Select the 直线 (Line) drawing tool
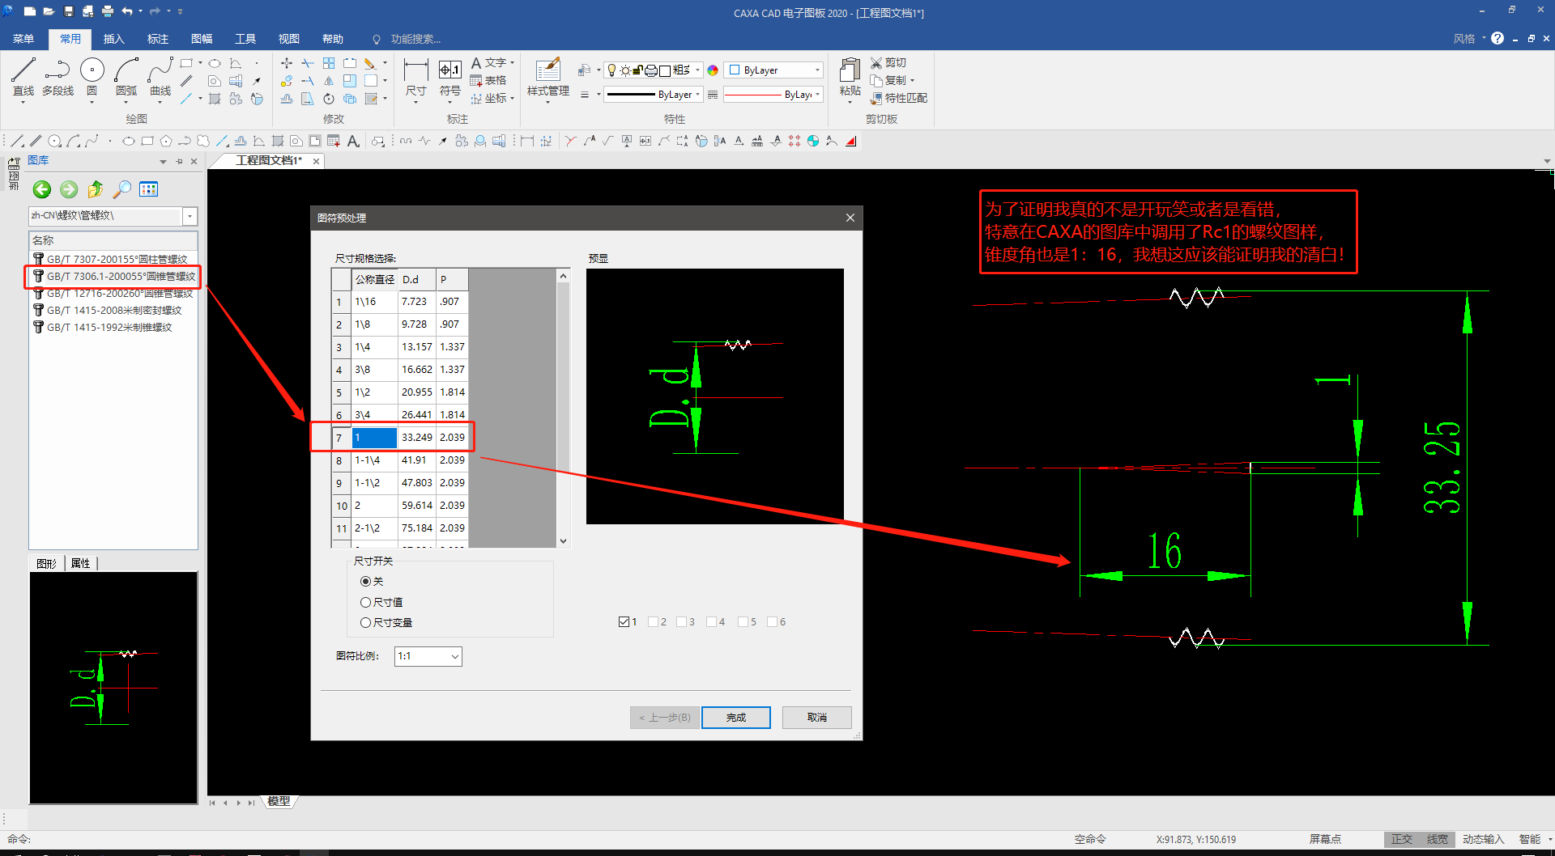1555x856 pixels. coord(23,78)
